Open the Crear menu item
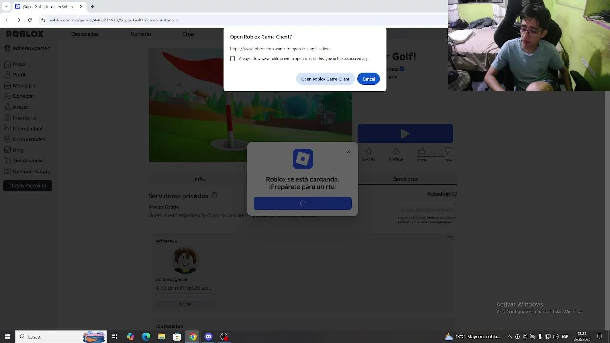Screen dimensions: 610x343 (189, 34)
